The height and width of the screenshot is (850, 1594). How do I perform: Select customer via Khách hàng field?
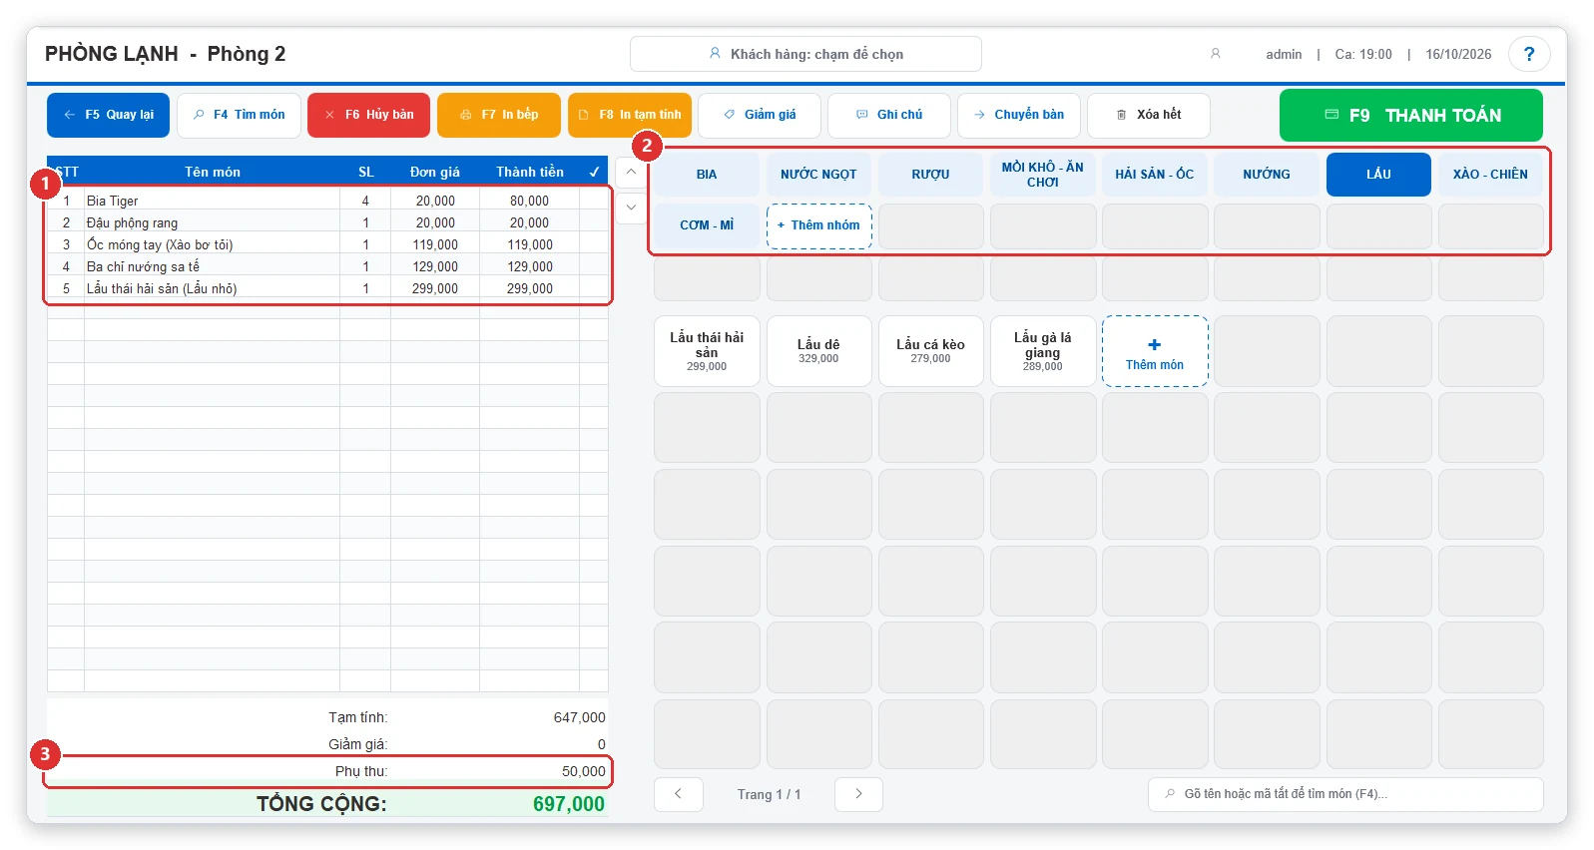[805, 54]
